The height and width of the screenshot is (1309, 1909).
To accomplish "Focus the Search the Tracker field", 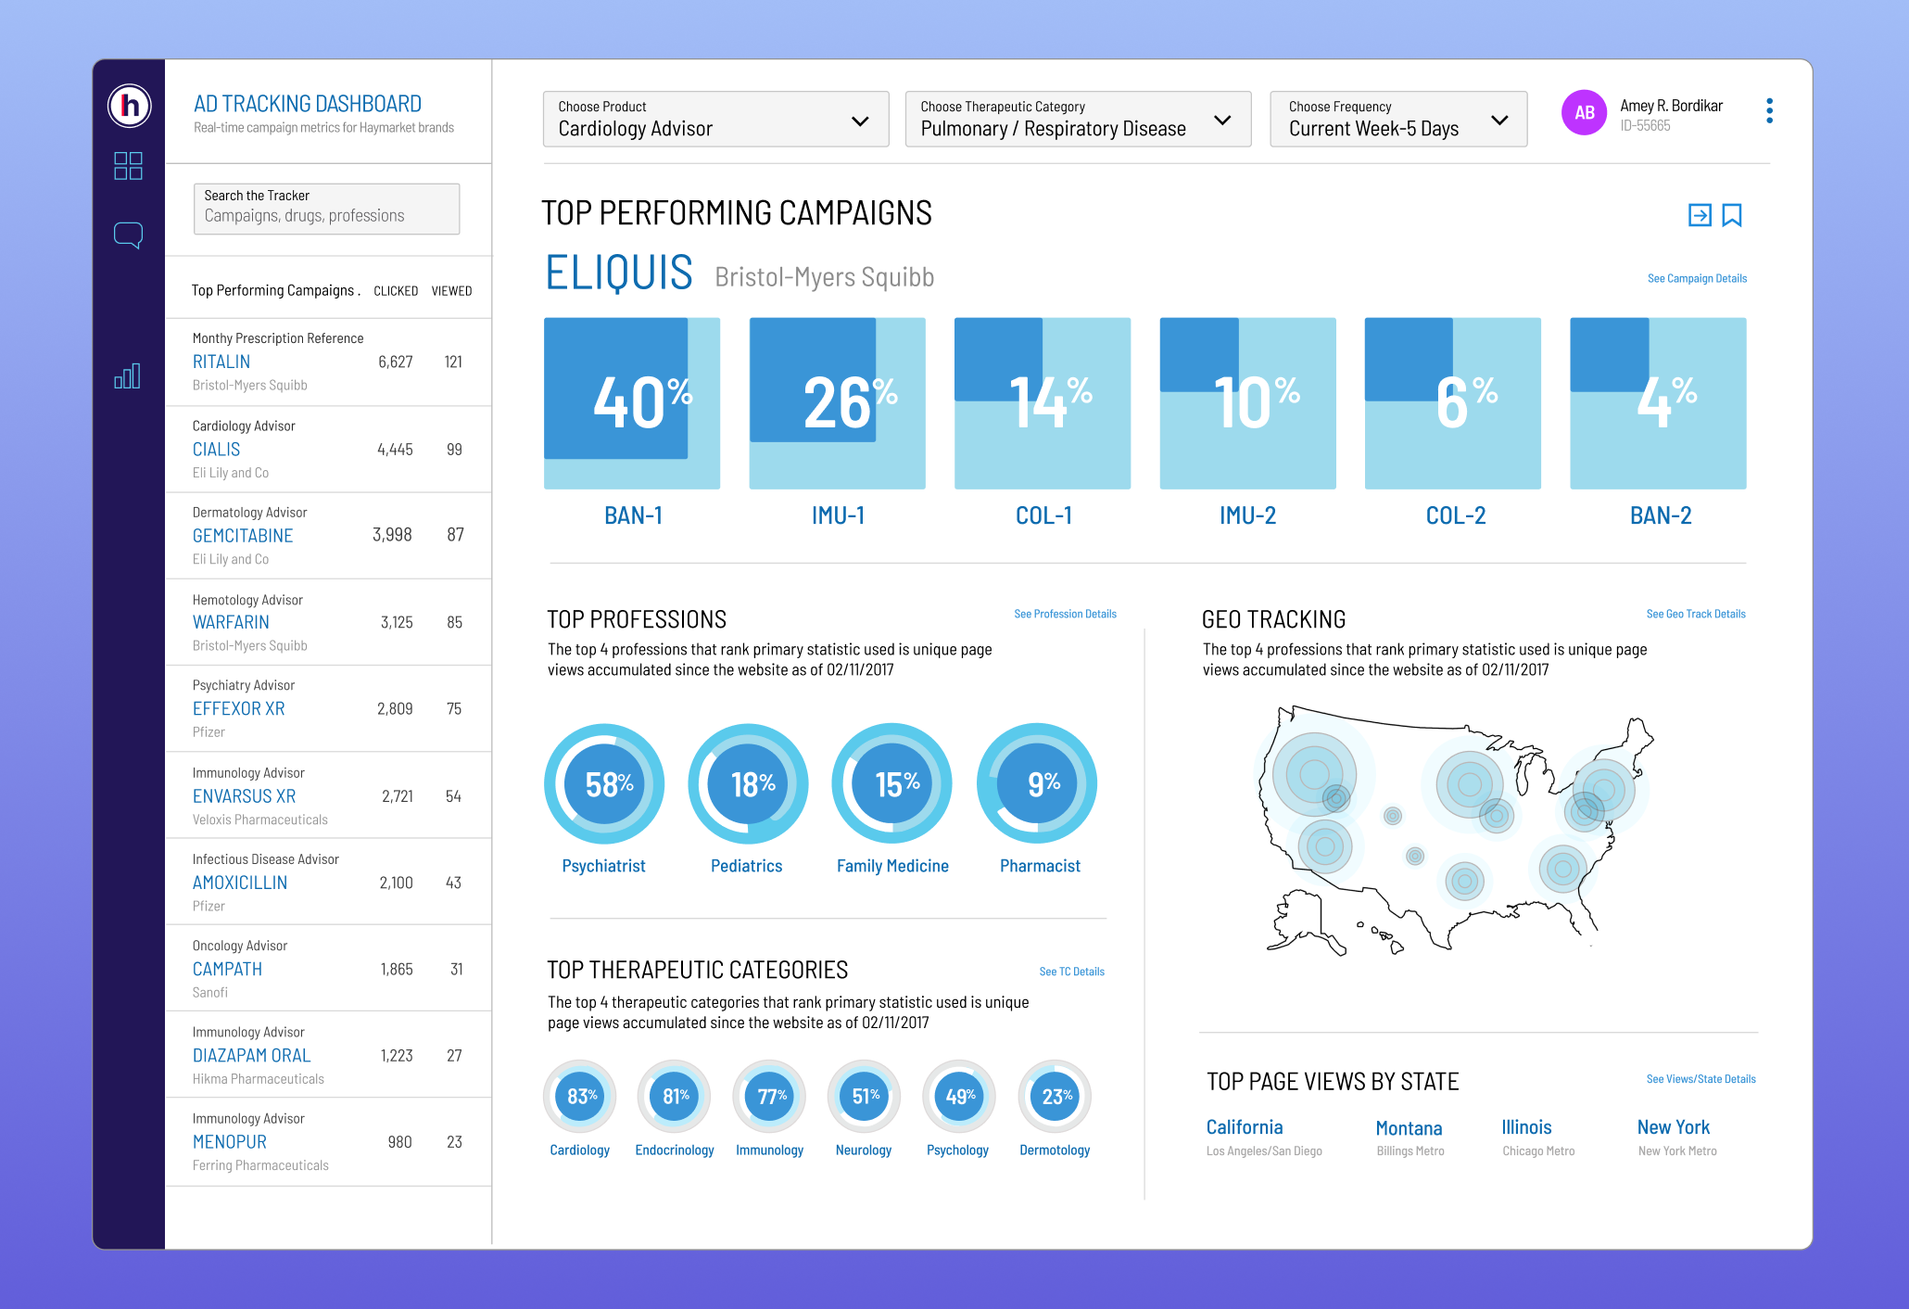I will (x=326, y=209).
